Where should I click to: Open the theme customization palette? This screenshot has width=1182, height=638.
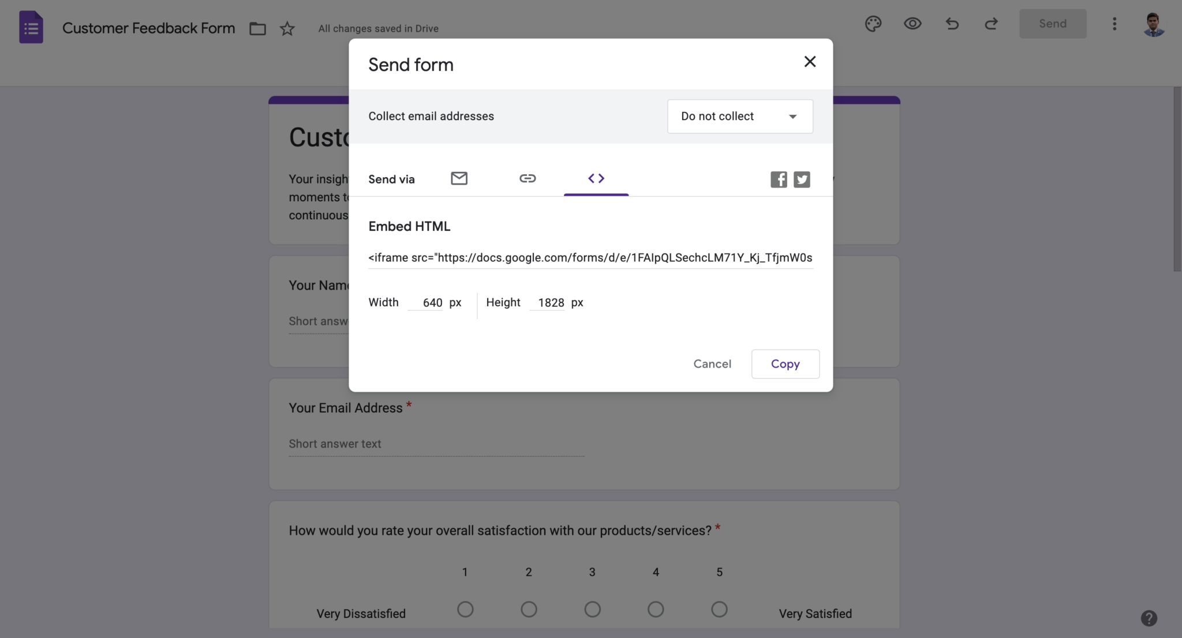(x=873, y=24)
